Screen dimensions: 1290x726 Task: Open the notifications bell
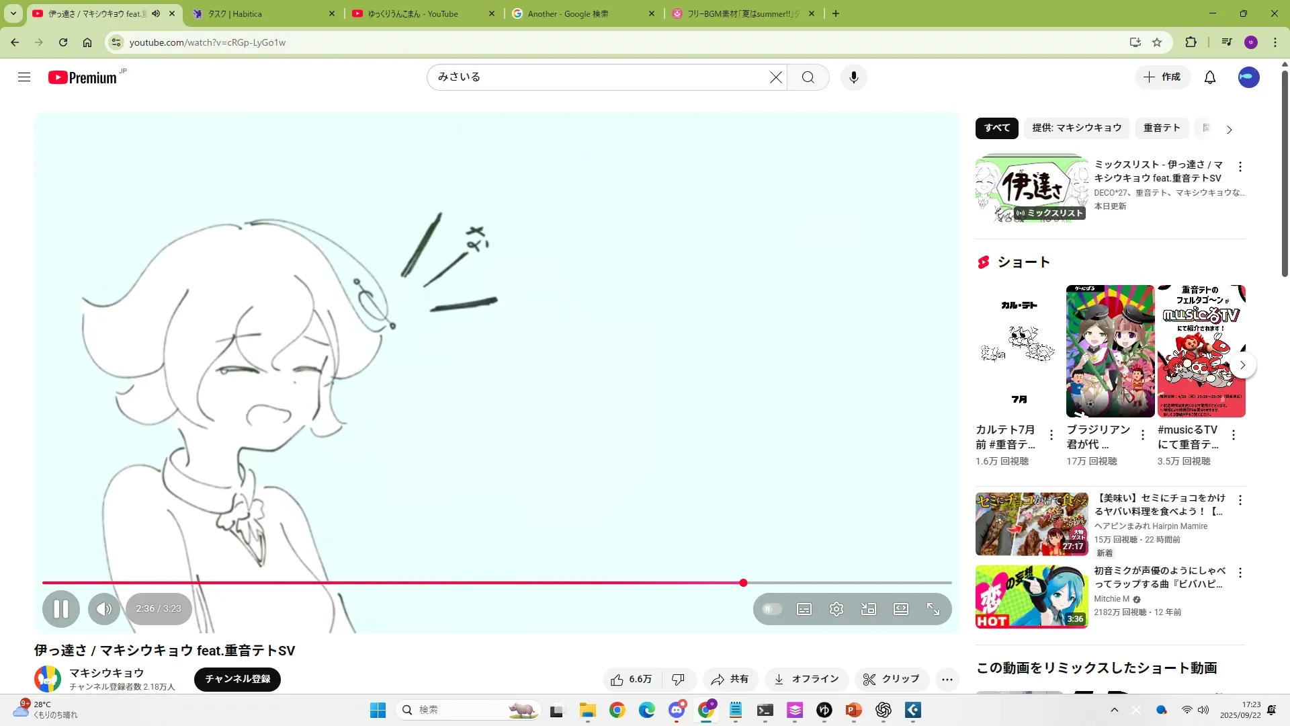click(1209, 77)
